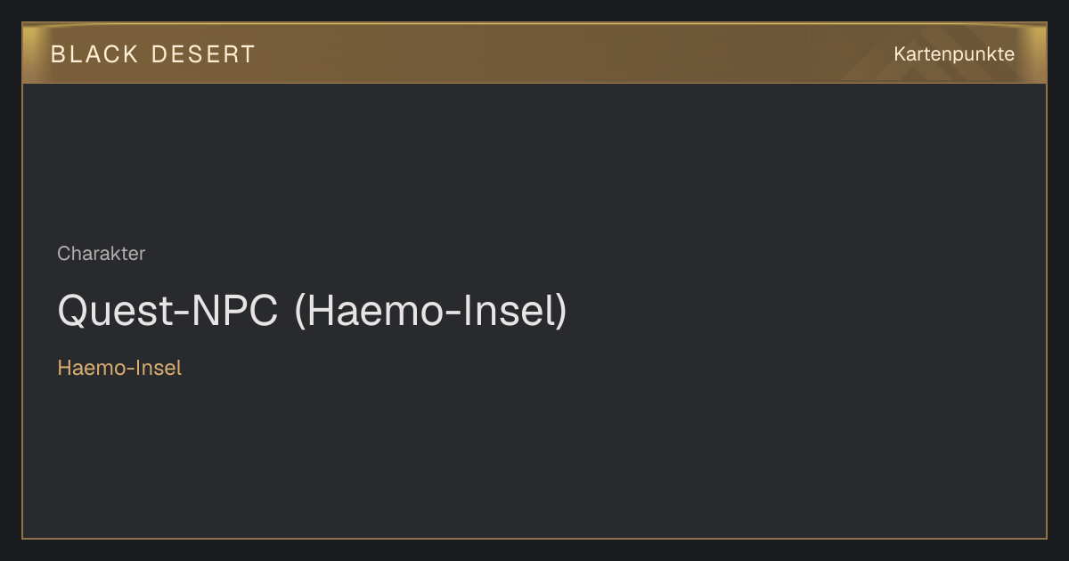Click the gold header banner center
Viewport: 1069px width, 561px height.
pyautogui.click(x=534, y=53)
